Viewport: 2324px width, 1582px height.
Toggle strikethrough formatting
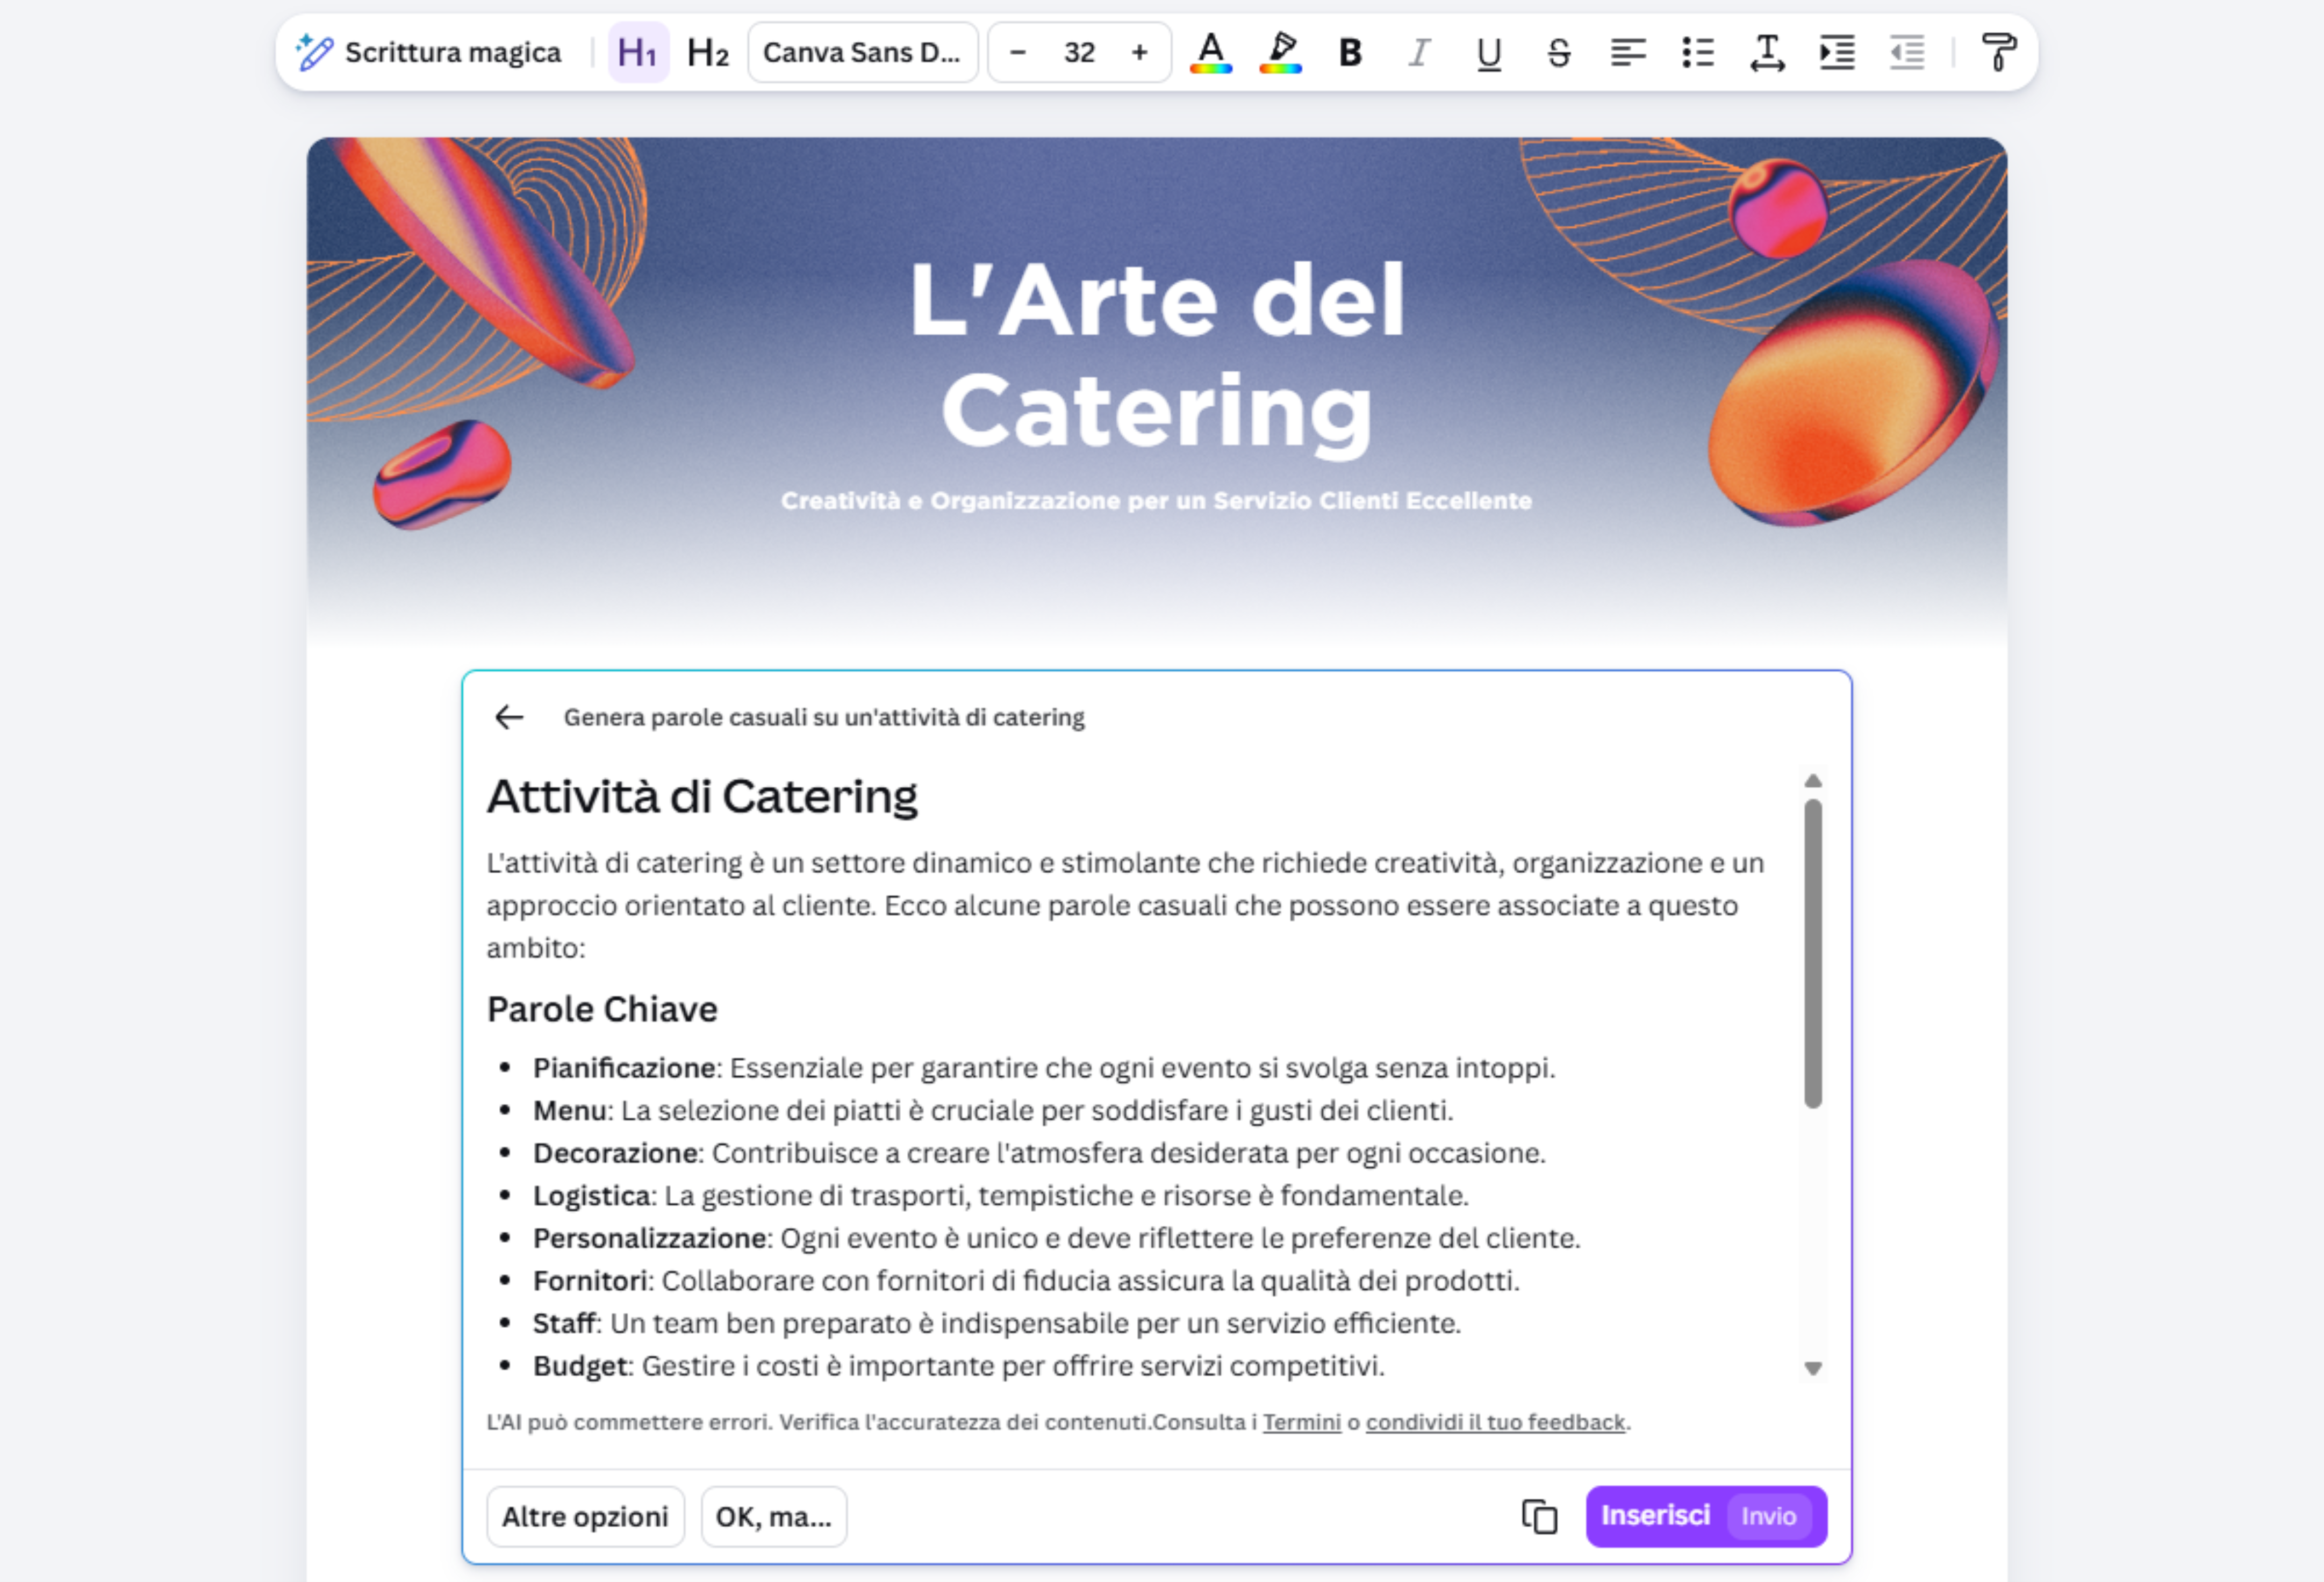click(x=1558, y=52)
